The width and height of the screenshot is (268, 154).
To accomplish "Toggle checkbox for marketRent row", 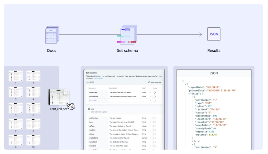I will point(155,138).
